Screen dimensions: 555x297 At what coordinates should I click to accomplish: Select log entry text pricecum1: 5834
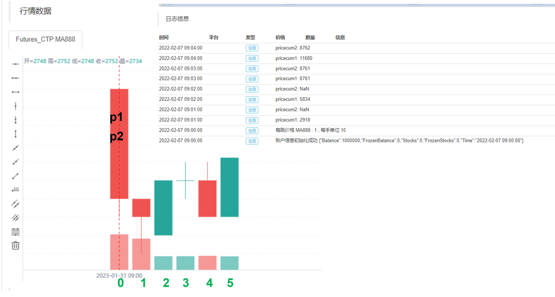pyautogui.click(x=293, y=99)
